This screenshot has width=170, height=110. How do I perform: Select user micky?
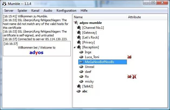pyautogui.click(x=89, y=81)
